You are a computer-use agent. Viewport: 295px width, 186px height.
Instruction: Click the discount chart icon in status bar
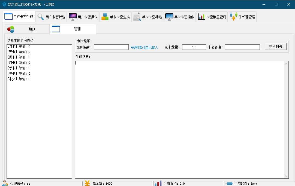click(x=158, y=183)
